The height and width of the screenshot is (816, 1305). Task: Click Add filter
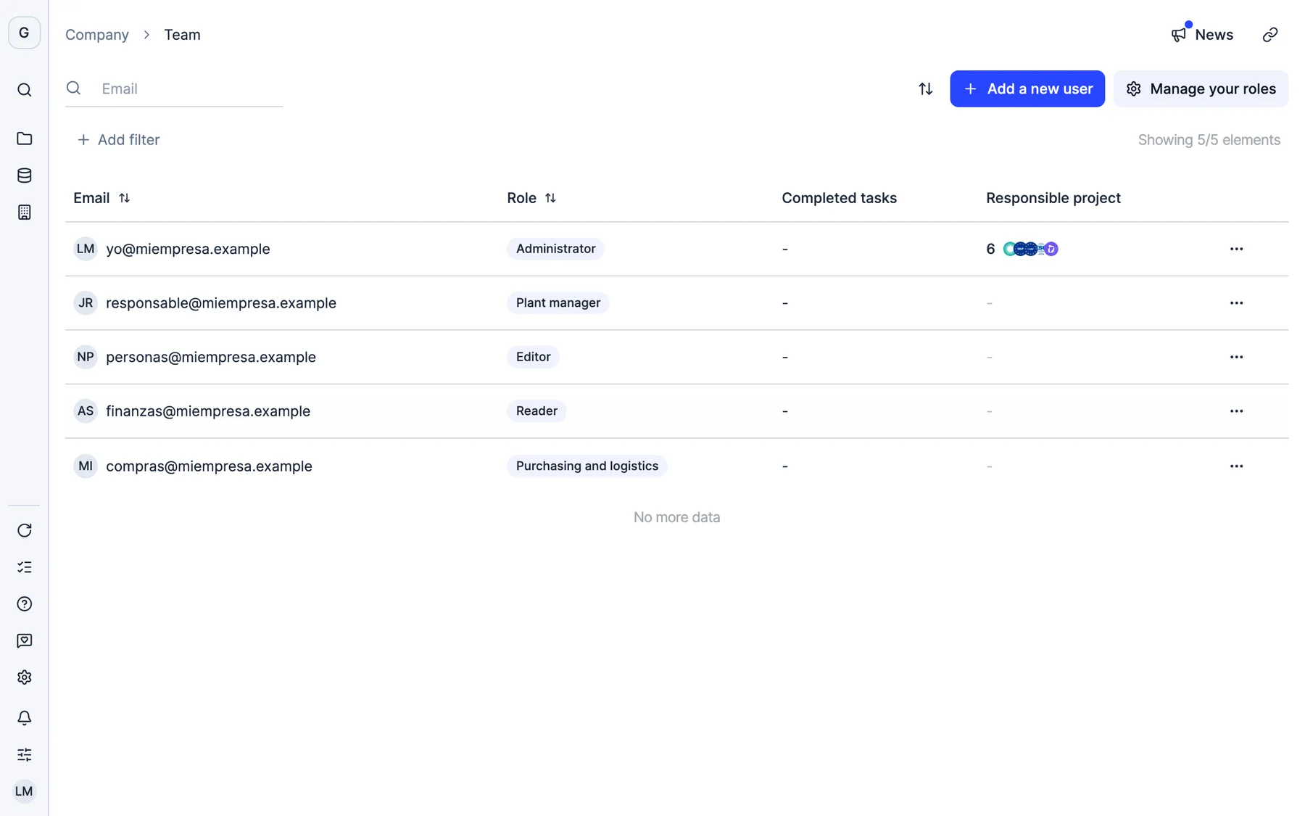118,140
